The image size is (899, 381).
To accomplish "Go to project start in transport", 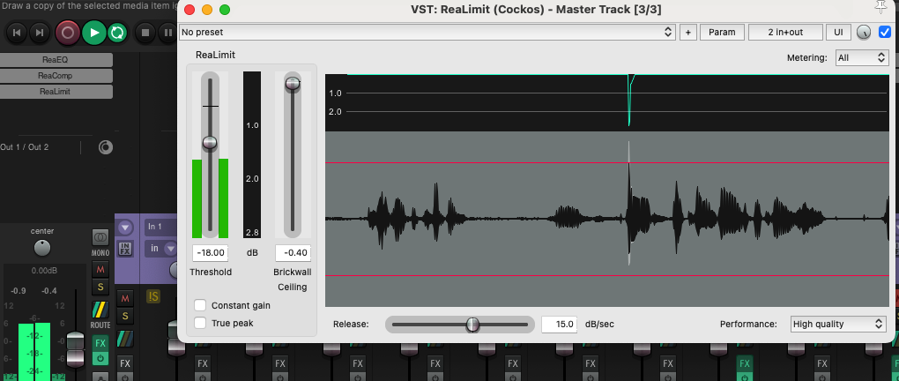I will (x=17, y=33).
